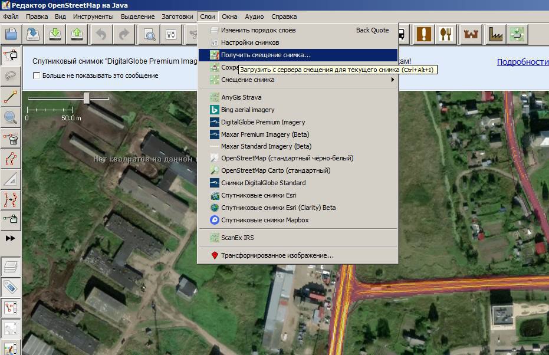Select 'Спутниковые снимки Esri' layer
Screen dimensions: 549x355
(298, 195)
